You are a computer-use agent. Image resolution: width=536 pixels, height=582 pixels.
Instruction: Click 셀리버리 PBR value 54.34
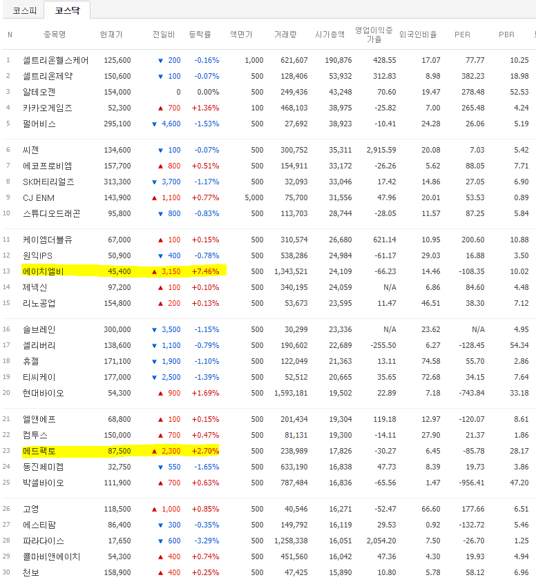click(519, 346)
